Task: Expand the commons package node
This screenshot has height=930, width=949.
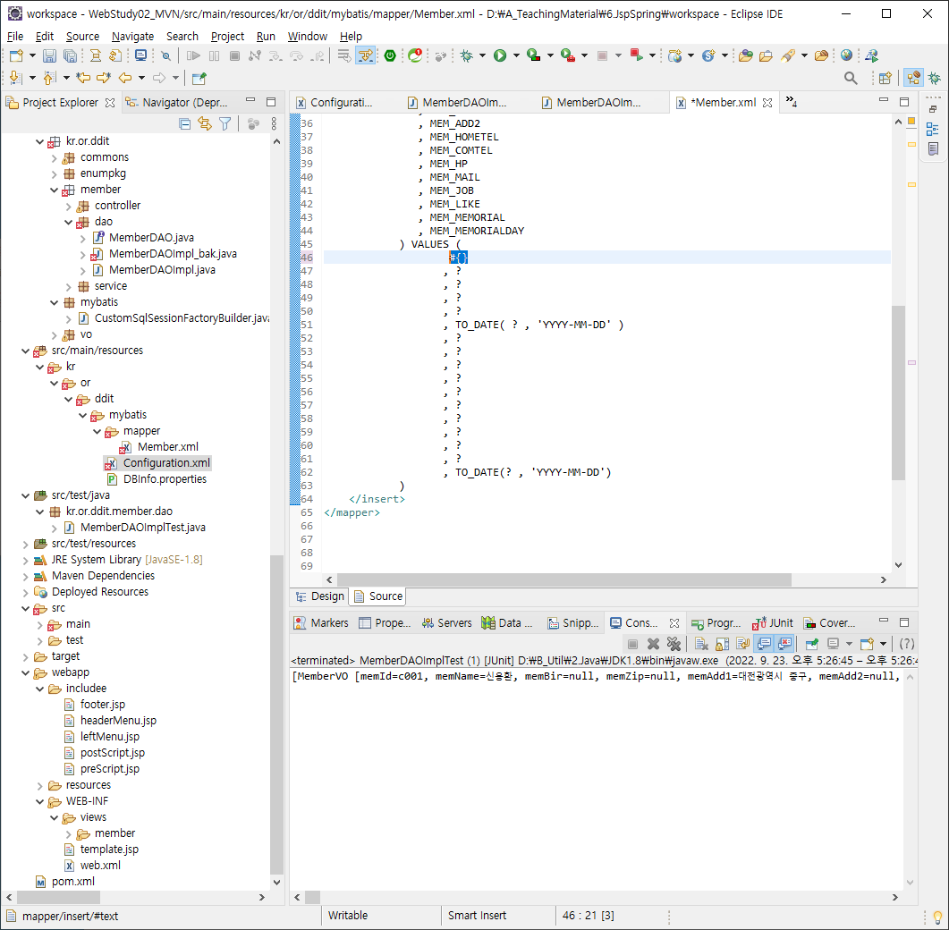Action: click(54, 158)
